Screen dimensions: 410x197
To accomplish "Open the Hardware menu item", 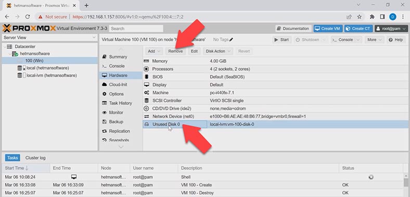I will pyautogui.click(x=121, y=75).
